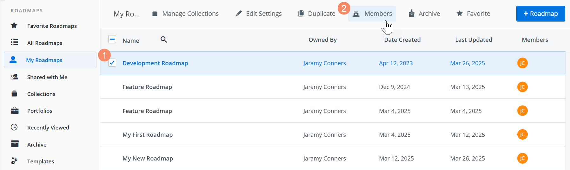Click the search magnifier icon beside Name
This screenshot has width=570, height=170.
(x=164, y=40)
